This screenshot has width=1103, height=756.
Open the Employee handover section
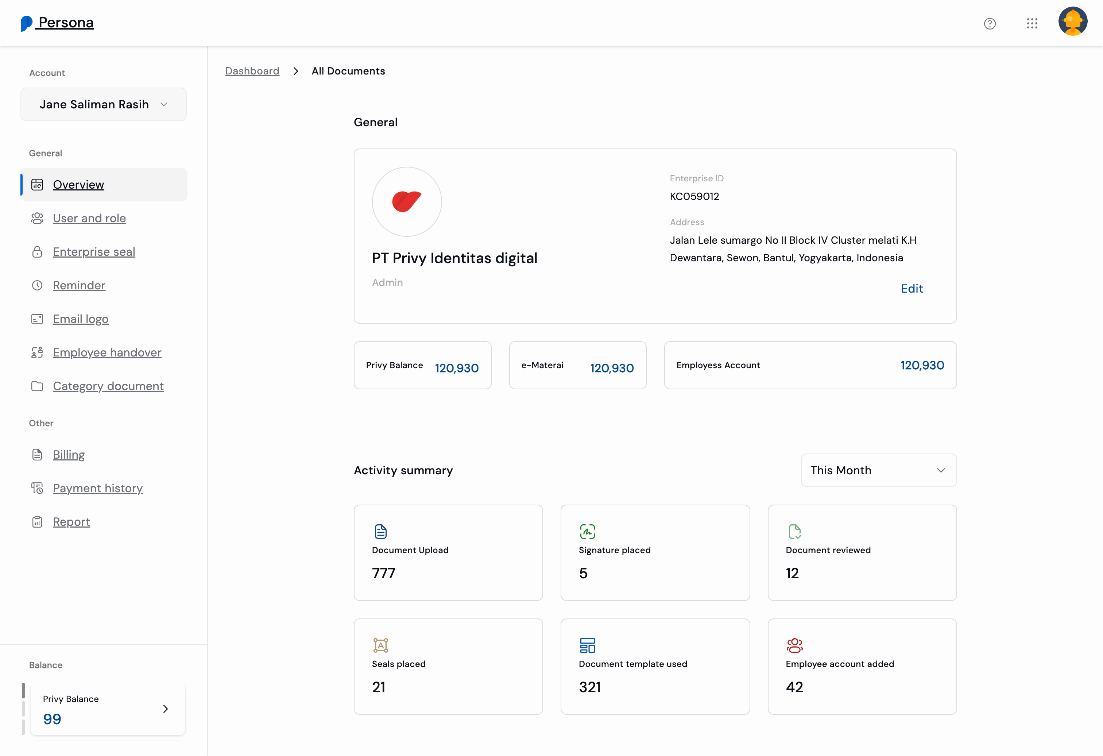coord(107,352)
